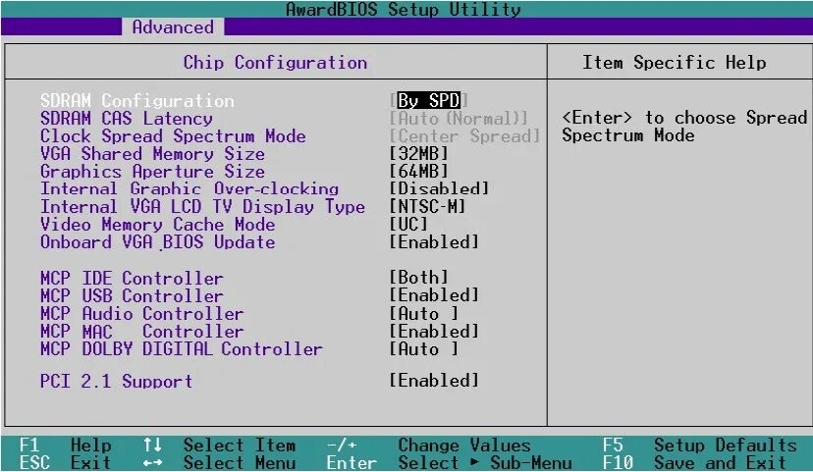The height and width of the screenshot is (472, 813).
Task: Select the SDRAM CAS Latency label
Action: (x=127, y=118)
